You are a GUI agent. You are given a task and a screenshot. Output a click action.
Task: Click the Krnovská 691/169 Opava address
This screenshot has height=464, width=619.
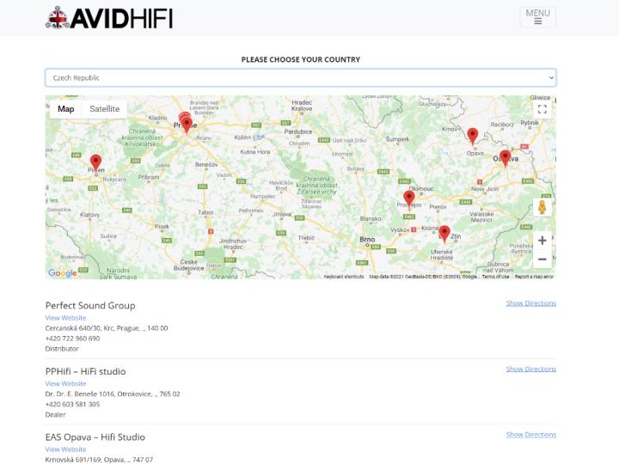click(x=99, y=459)
